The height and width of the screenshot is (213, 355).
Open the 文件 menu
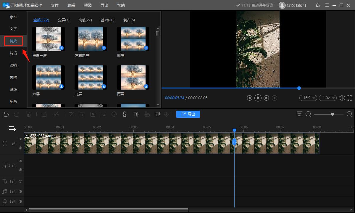point(55,5)
